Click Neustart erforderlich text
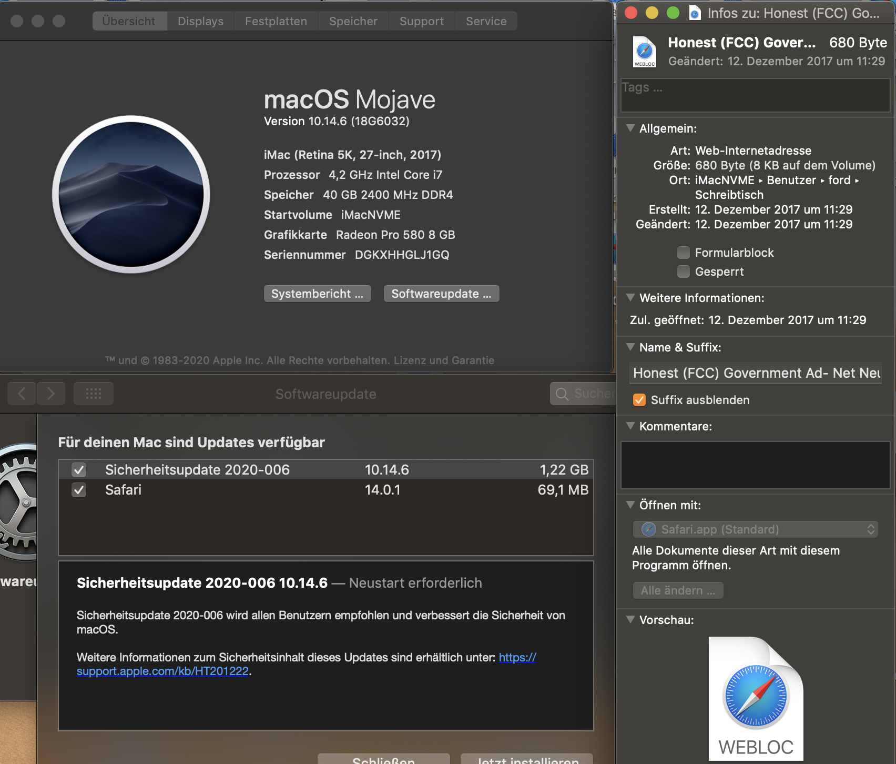 tap(415, 583)
